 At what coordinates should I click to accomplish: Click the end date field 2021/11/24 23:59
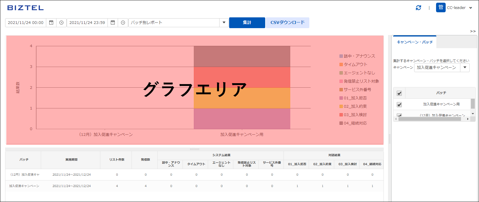[87, 23]
